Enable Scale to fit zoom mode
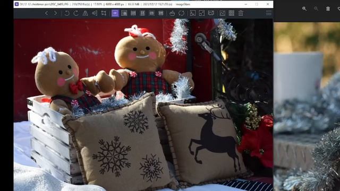 [151, 13]
